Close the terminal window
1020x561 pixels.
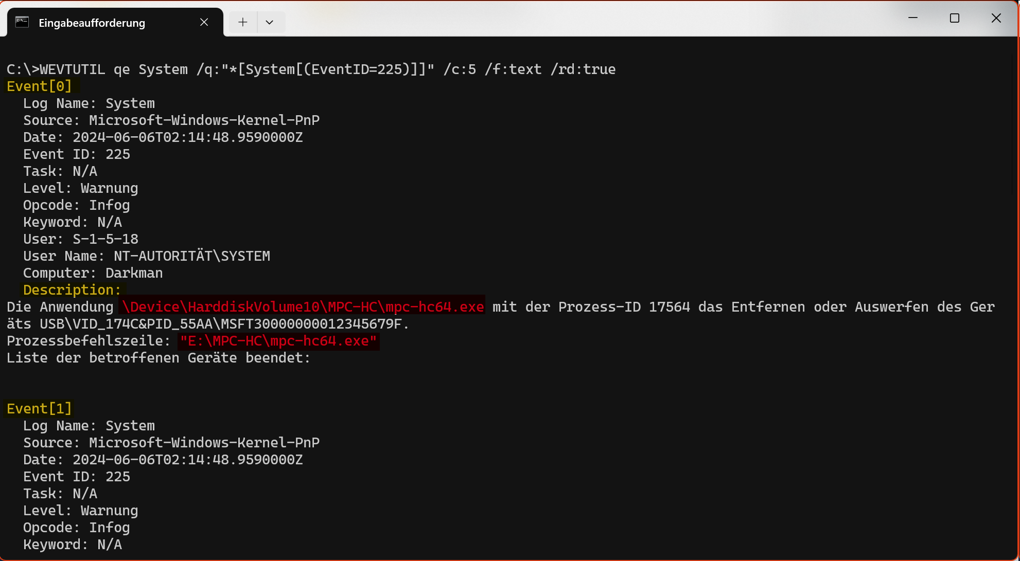pos(996,18)
